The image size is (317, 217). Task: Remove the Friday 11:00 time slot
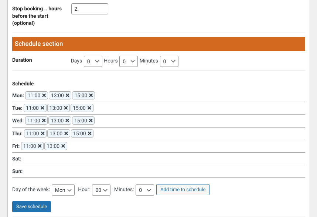[40, 146]
